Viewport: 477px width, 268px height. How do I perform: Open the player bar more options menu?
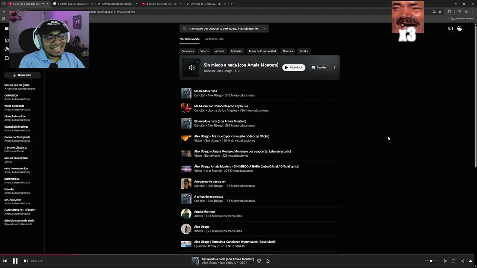click(x=276, y=261)
